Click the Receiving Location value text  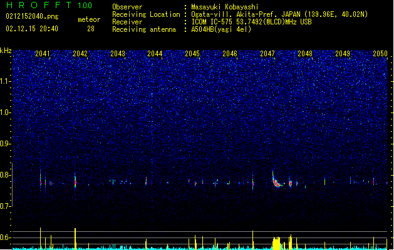279,14
